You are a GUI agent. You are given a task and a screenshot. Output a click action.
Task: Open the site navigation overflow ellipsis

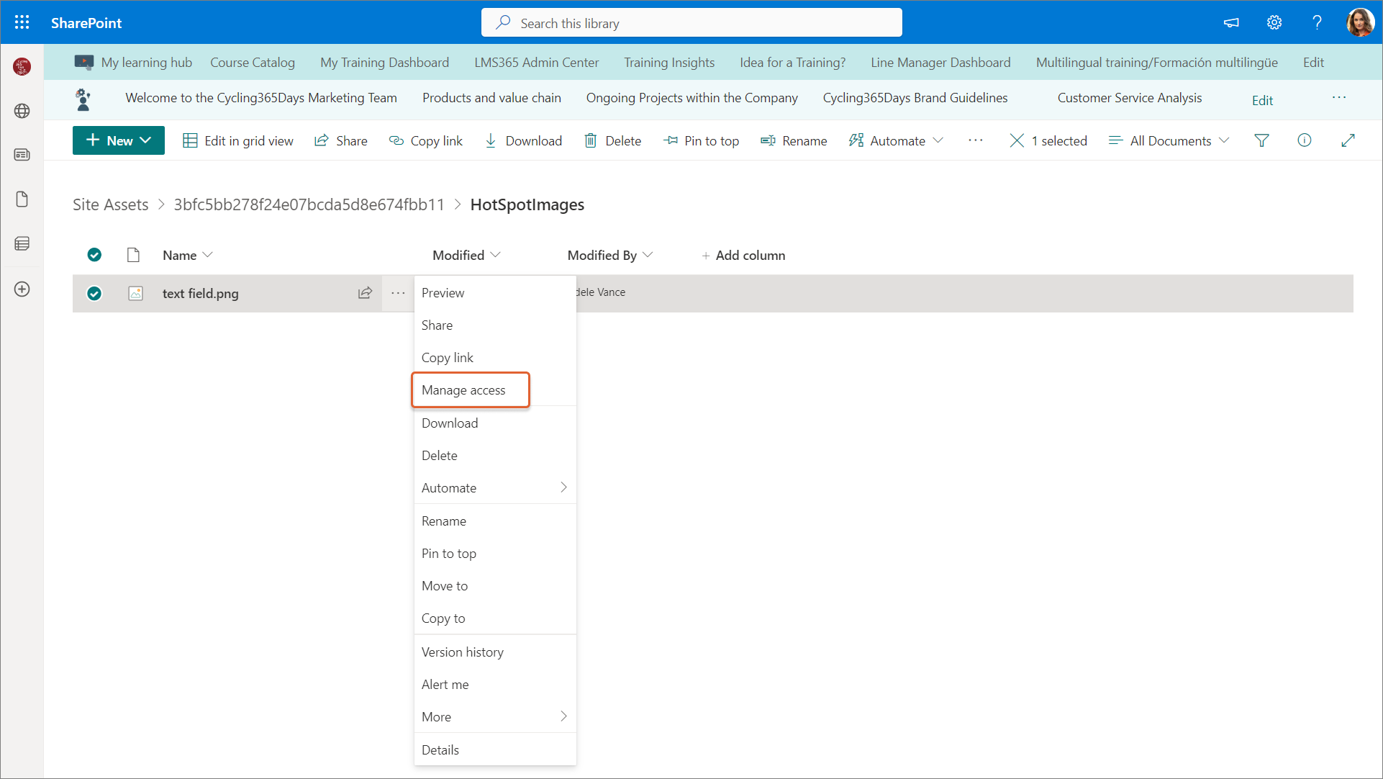[x=1338, y=98]
